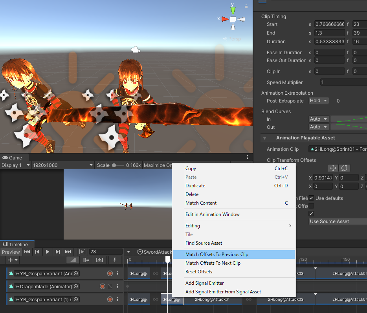Select Match Offsets To Previous Clip

[x=233, y=254]
